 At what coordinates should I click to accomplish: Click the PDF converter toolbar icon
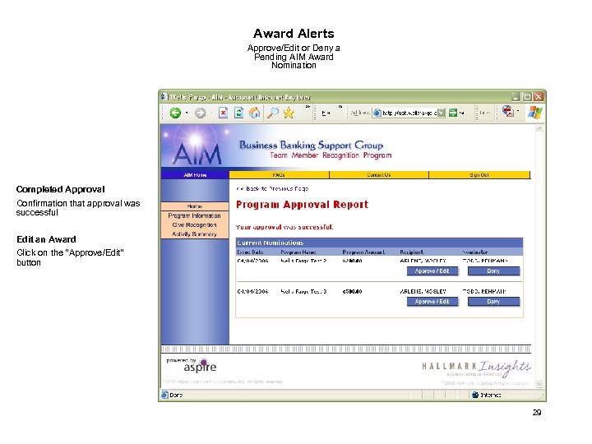click(x=508, y=111)
